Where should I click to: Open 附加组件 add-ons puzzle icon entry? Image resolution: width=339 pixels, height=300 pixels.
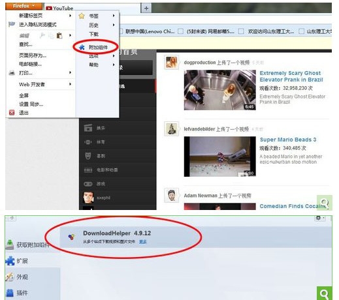(82, 47)
